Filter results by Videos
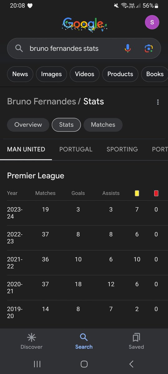The width and height of the screenshot is (168, 374). coord(85,74)
